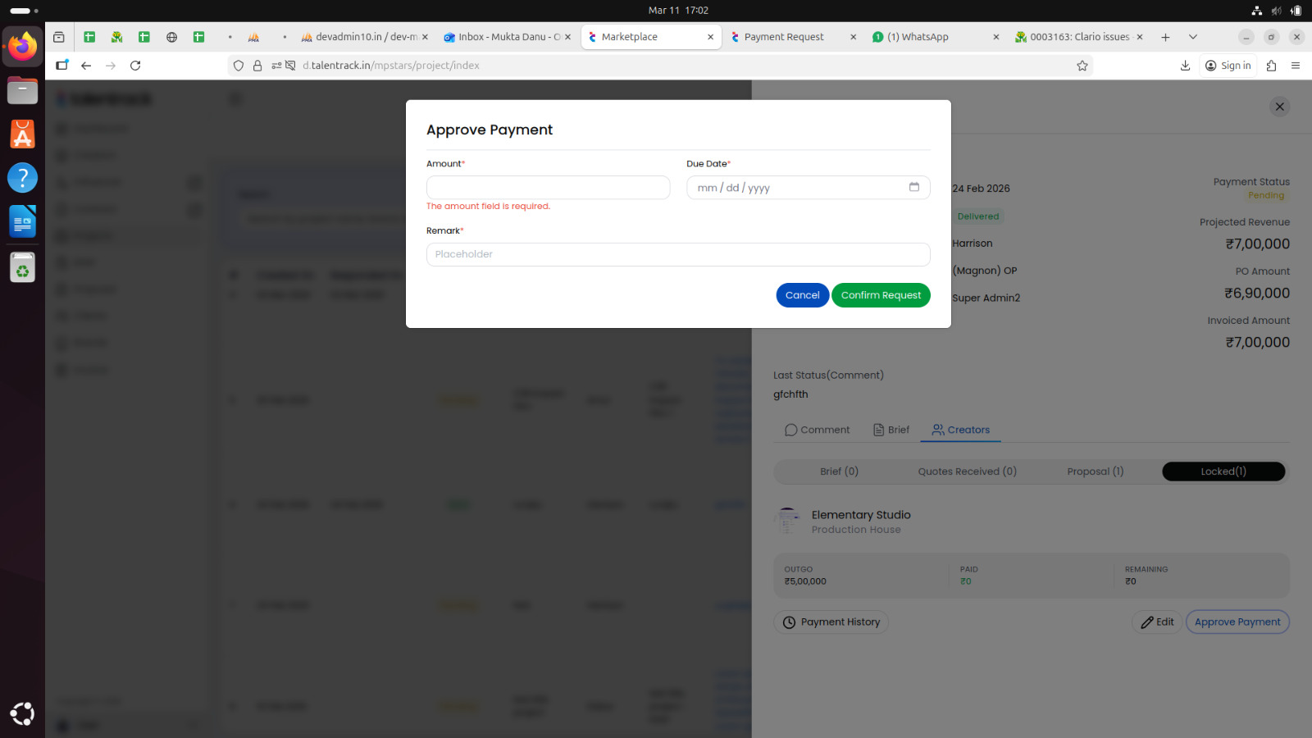Screen dimensions: 1312x738
Task: Switch to the Comment tab
Action: 817,430
